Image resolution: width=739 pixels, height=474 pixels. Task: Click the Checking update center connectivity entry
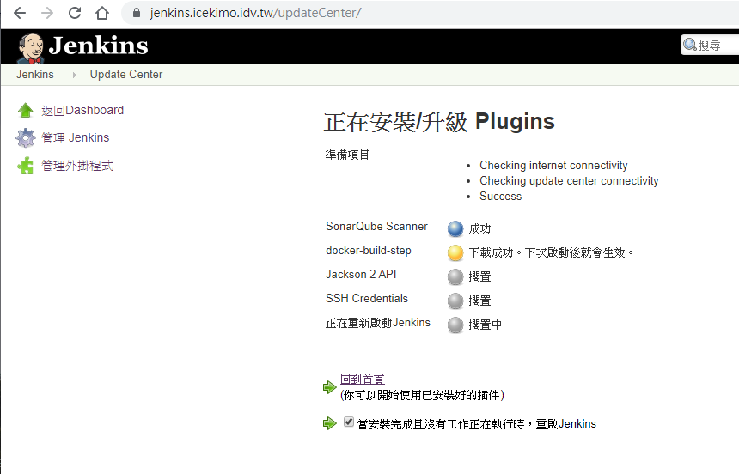point(569,181)
